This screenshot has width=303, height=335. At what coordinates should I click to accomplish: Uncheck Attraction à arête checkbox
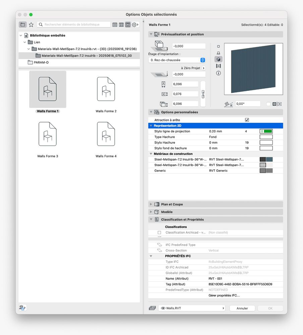pyautogui.click(x=247, y=120)
